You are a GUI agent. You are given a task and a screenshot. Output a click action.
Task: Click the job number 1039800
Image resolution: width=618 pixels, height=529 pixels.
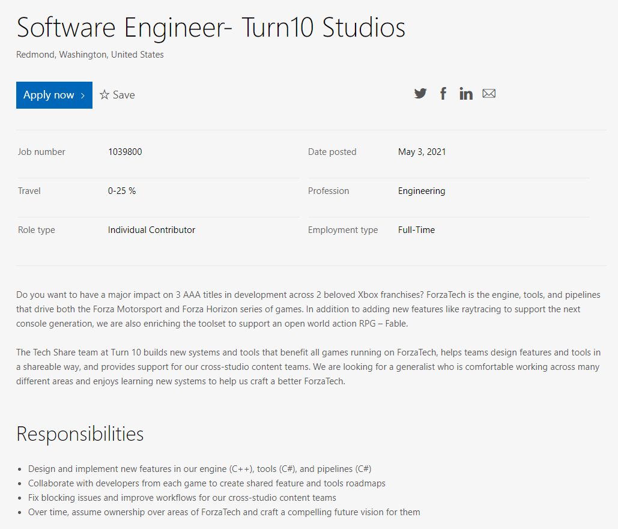click(125, 152)
